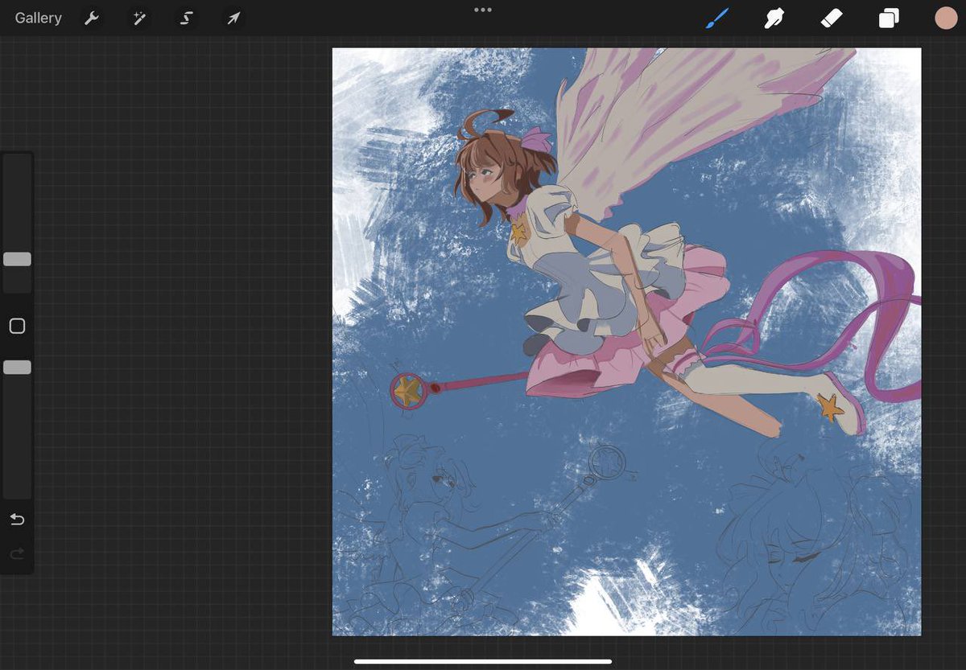Select the Smudge tool

[x=774, y=18]
